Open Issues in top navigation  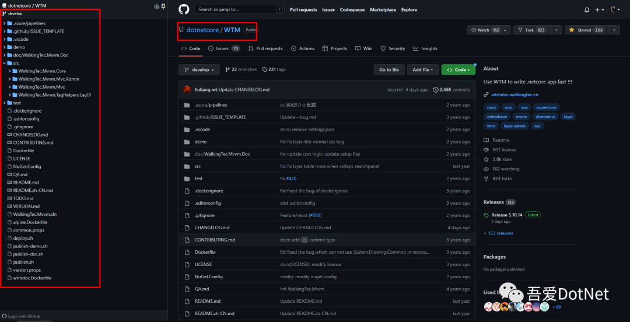coord(328,10)
